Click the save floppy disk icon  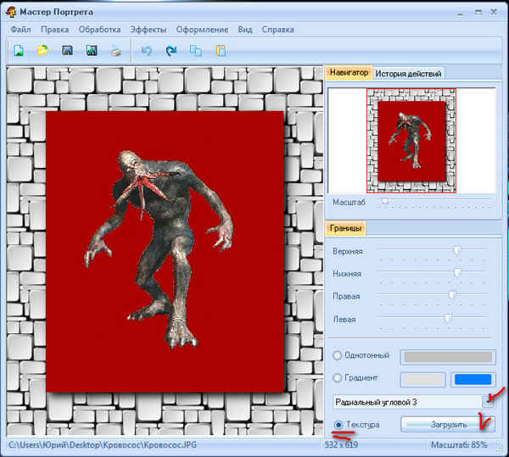coord(66,51)
